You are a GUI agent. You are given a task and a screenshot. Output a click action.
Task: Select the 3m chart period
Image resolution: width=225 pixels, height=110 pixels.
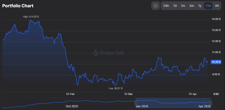pos(192,6)
